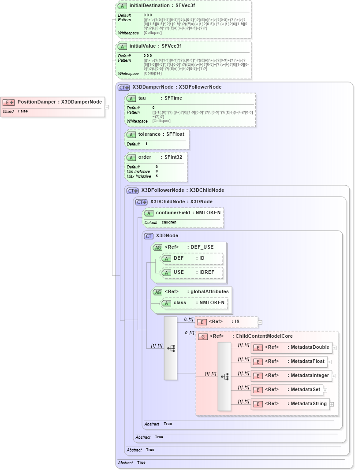Click the A icon beside class attribute

(x=166, y=303)
